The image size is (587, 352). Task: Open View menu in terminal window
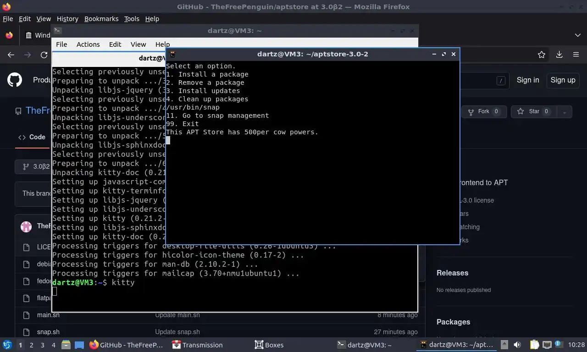point(138,44)
